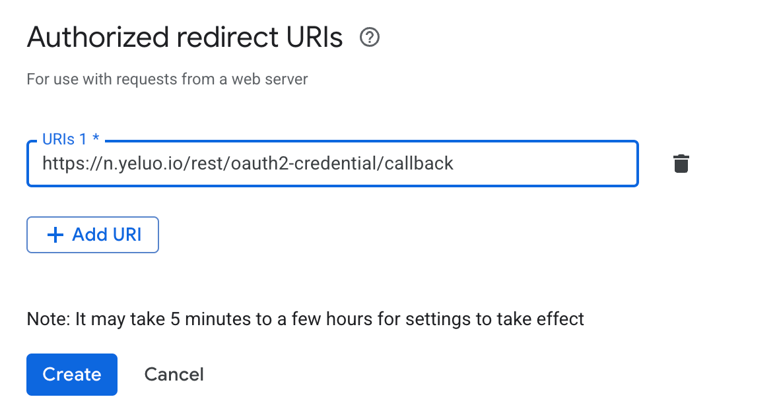Viewport: 779px width, 401px height.
Task: Click the 'Add URI' label text
Action: (107, 235)
